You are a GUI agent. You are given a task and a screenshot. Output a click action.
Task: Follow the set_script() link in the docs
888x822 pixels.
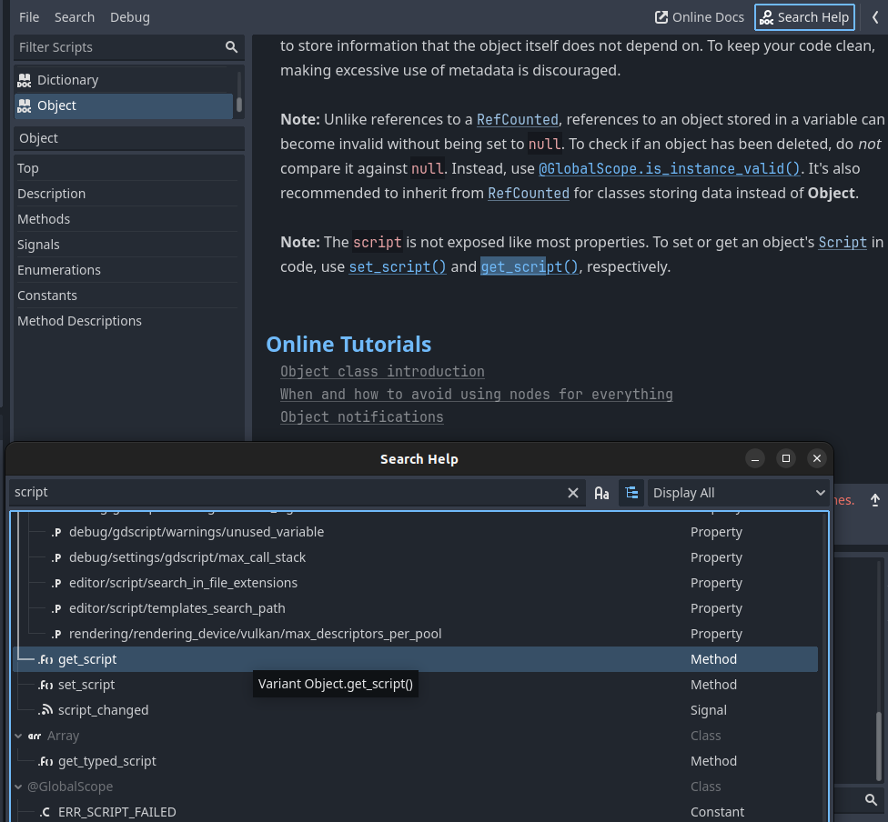[x=398, y=266]
